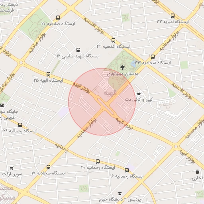This screenshot has height=204, width=204.
Task: Click the بوستان مینیاتوری park name label
Action: 122,74
